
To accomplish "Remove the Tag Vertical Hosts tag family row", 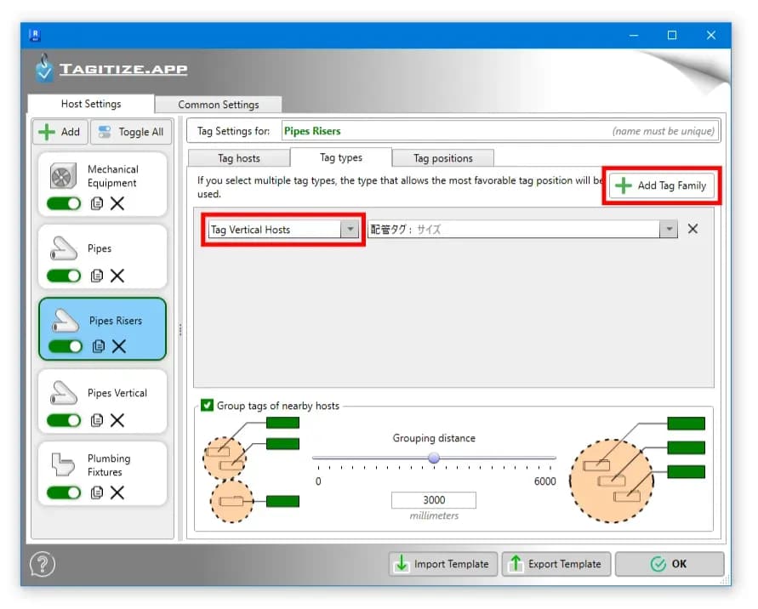I will point(692,229).
